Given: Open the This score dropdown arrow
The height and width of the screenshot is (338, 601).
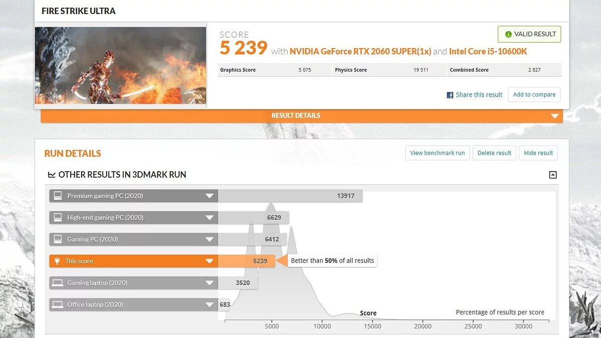Looking at the screenshot, I should click(209, 261).
